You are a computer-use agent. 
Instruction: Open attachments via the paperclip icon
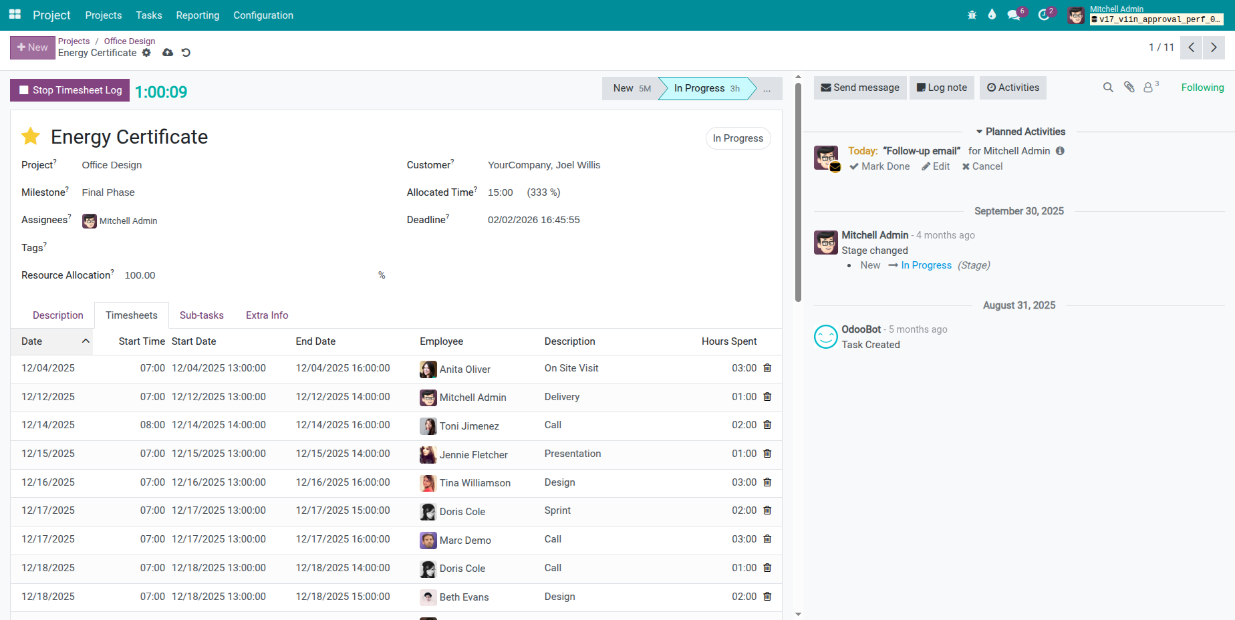[1129, 88]
